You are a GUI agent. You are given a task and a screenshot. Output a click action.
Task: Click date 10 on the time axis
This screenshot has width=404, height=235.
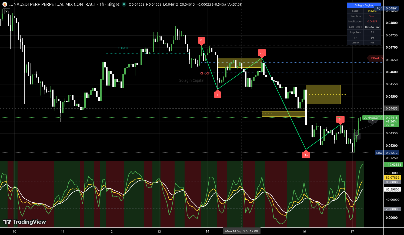(14, 231)
